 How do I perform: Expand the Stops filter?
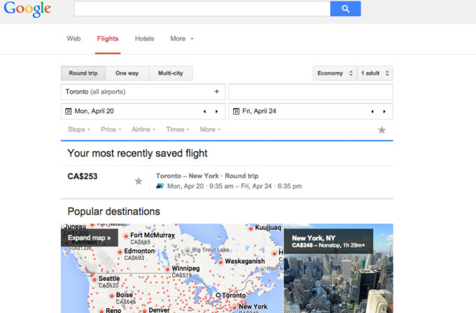(79, 129)
